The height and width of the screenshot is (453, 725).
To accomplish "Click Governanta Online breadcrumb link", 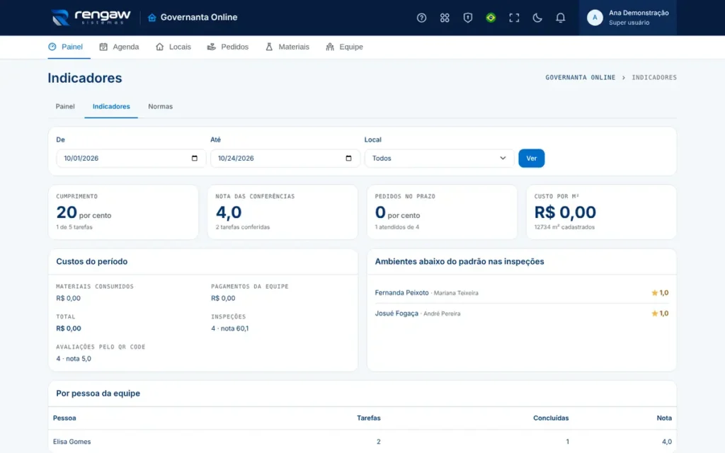I will (581, 78).
